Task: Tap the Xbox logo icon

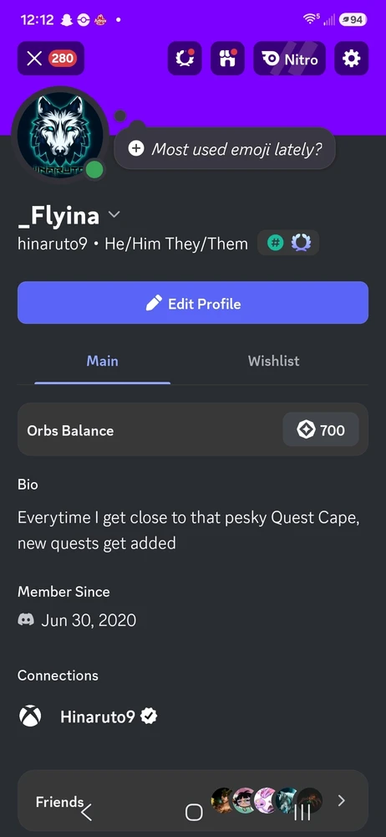Action: tap(30, 716)
